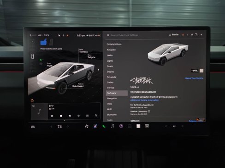Open the music note app icon
The width and height of the screenshot is (225, 168).
point(112,126)
